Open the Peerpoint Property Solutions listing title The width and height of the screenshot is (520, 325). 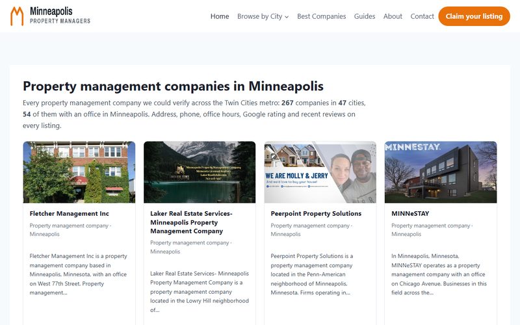pos(316,214)
